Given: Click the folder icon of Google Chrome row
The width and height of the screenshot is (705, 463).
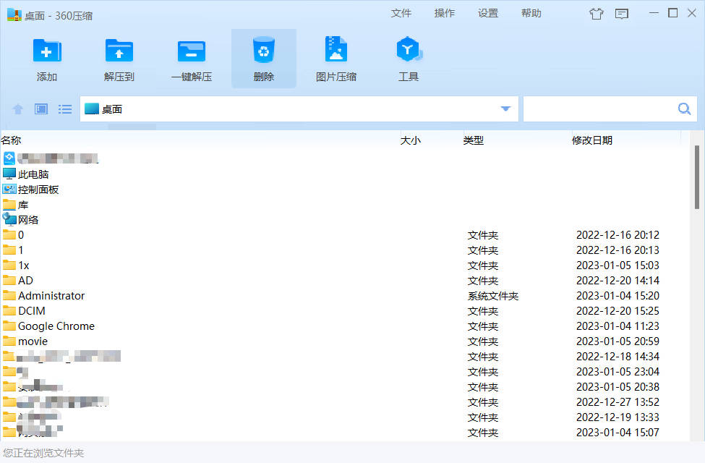Looking at the screenshot, I should tap(9, 326).
